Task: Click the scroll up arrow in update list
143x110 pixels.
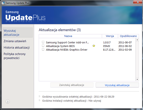Action: click(137, 40)
